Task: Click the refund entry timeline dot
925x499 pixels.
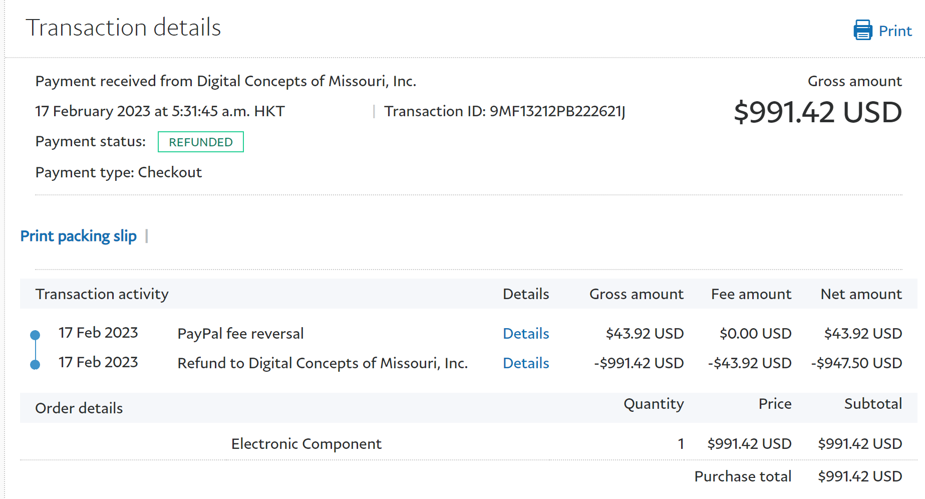Action: pos(35,365)
